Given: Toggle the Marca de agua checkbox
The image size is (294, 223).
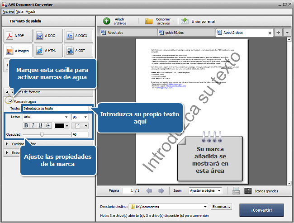Looking at the screenshot, I should point(10,101).
